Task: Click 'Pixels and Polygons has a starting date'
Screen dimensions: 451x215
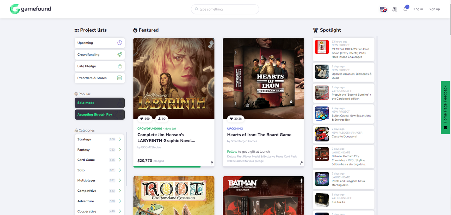Action: pyautogui.click(x=348, y=183)
